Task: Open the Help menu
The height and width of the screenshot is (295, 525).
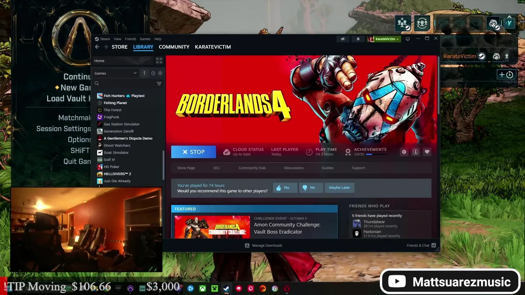Action: 158,39
